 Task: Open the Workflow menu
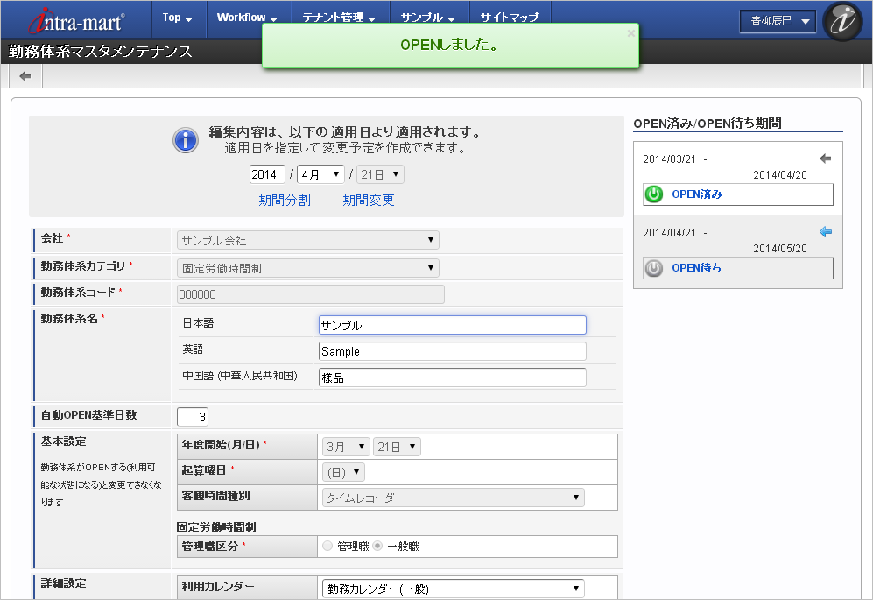click(247, 18)
